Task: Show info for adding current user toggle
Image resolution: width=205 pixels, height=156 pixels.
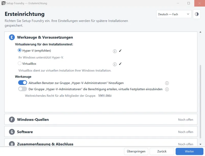Action: pos(167,83)
